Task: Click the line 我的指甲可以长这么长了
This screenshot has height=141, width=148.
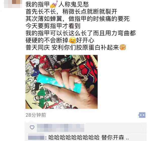Action: tap(81, 33)
